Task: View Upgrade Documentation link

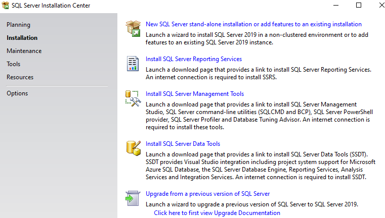Action: point(217,213)
